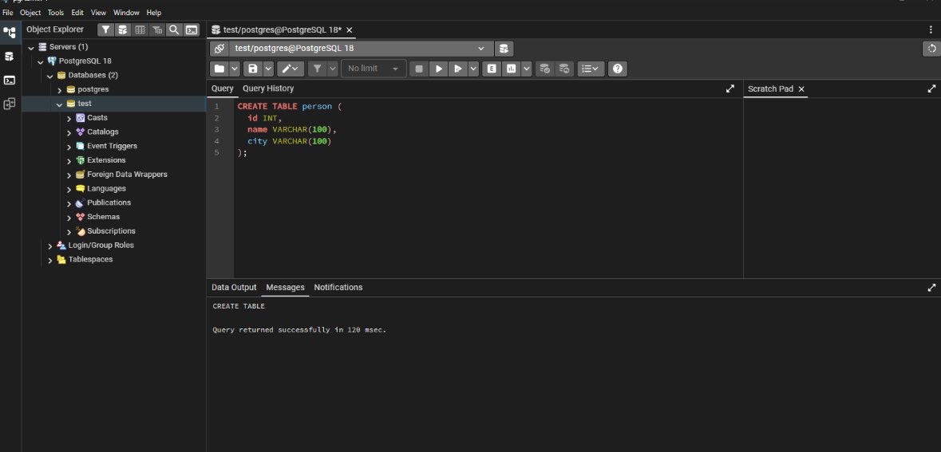Collapse the Databases (2) node
The image size is (941, 452).
point(49,77)
